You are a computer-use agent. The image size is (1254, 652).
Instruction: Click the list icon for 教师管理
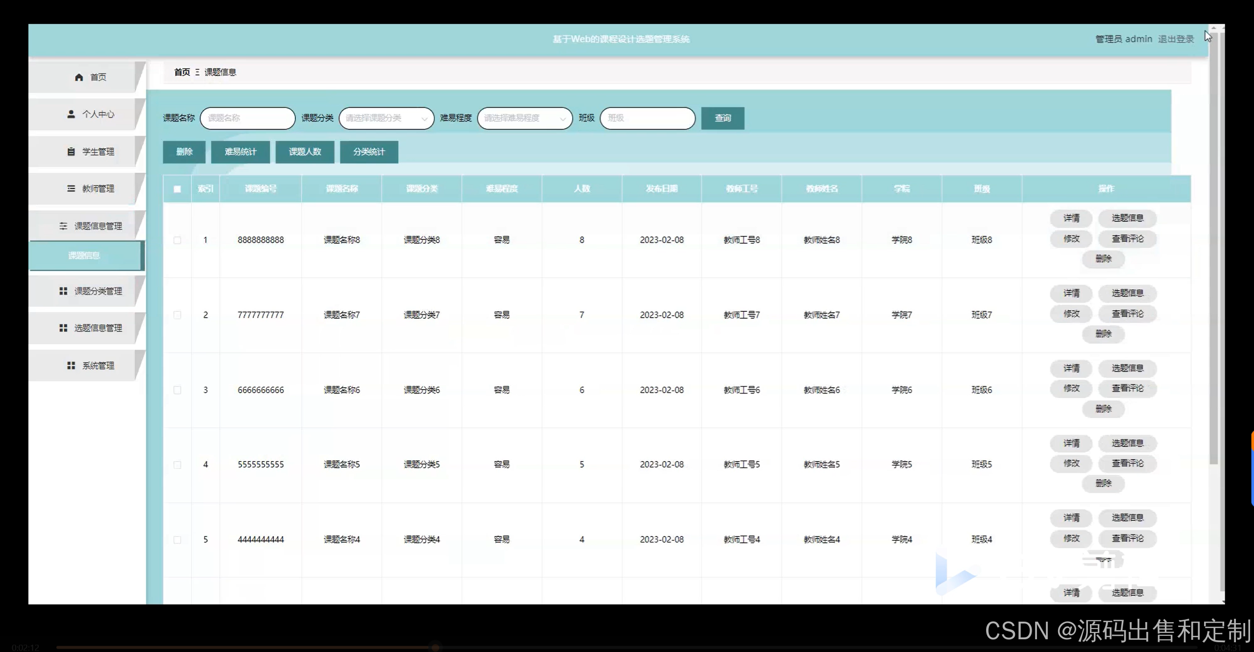[x=71, y=188]
